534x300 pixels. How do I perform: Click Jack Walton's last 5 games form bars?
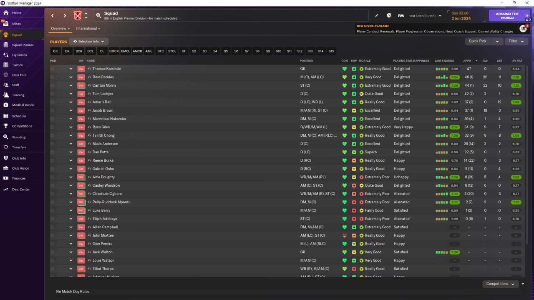pyautogui.click(x=442, y=252)
